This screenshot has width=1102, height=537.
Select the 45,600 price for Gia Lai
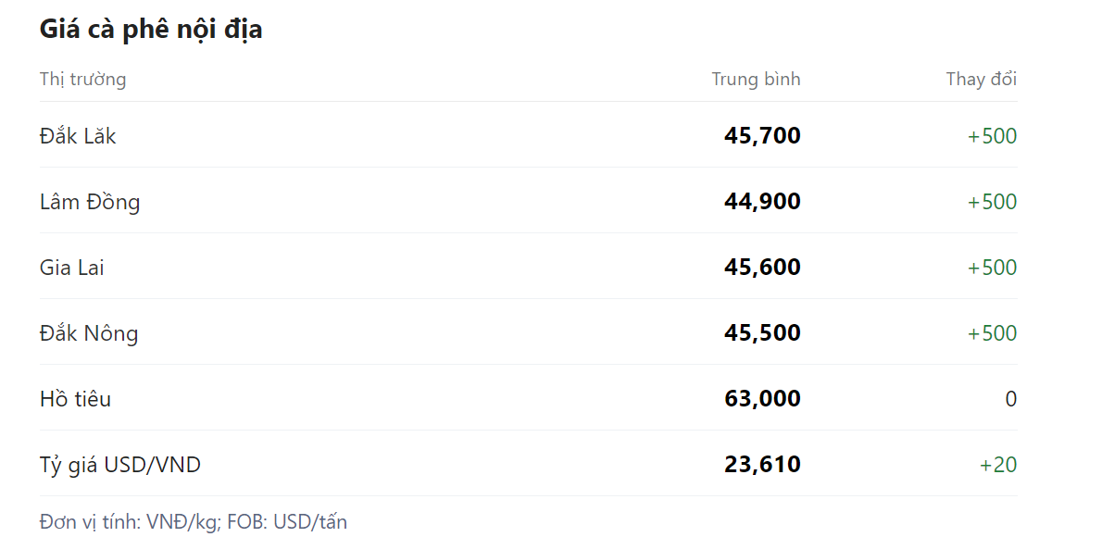click(x=762, y=268)
